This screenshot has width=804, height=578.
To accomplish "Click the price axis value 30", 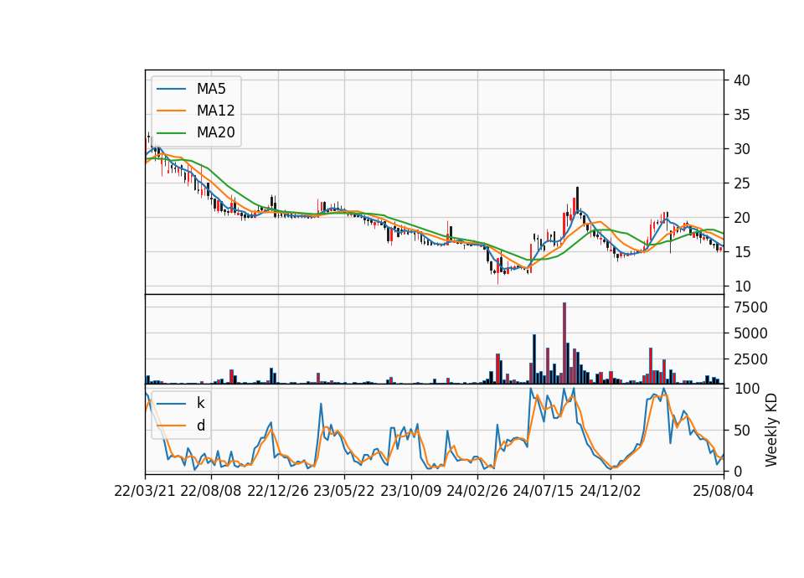I will [x=742, y=149].
